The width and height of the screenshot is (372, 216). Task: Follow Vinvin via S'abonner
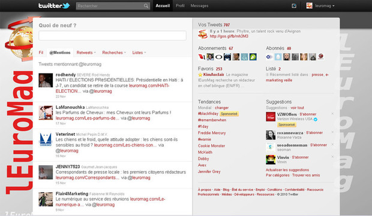click(x=300, y=157)
